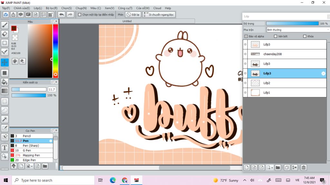The height and width of the screenshot is (185, 330).
Task: Switch to the Untitled canvas tab
Action: click(127, 21)
